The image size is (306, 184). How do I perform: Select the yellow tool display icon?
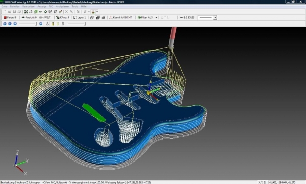[x=53, y=24]
